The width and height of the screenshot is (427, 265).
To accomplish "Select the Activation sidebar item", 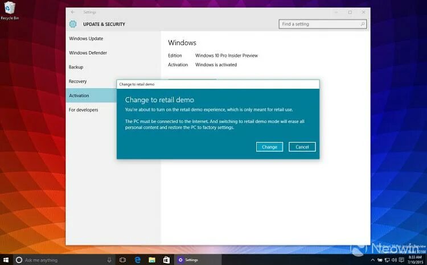I will (x=91, y=96).
